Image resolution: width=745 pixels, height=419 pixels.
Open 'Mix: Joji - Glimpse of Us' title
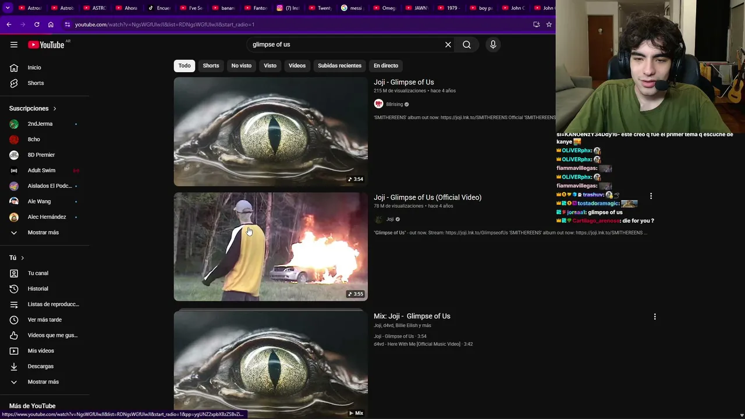click(x=412, y=316)
